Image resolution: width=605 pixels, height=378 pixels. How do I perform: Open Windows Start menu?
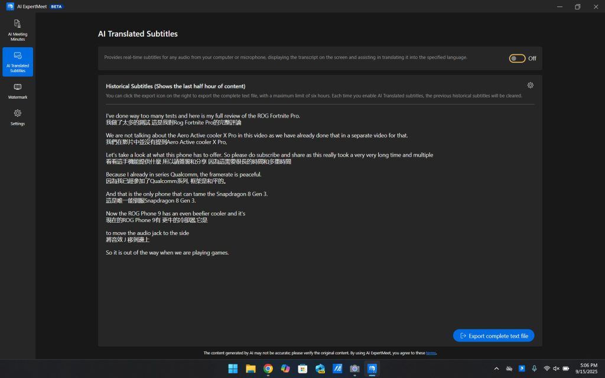coord(233,369)
